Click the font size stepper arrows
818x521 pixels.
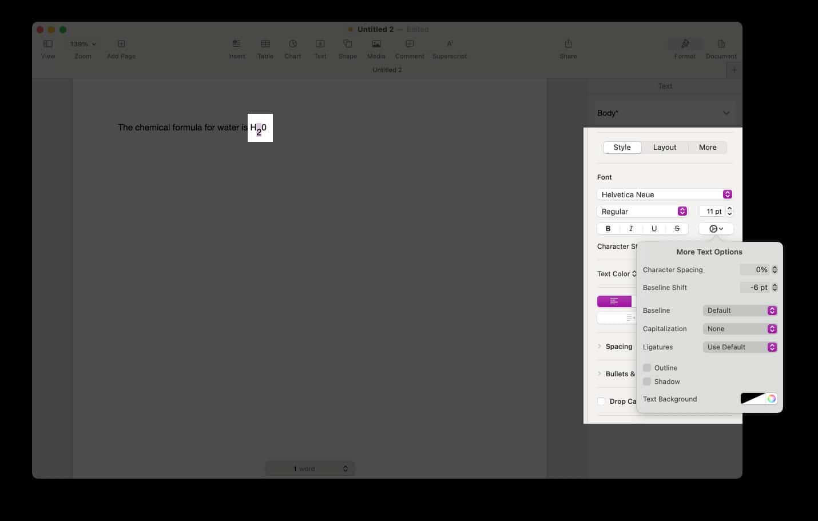[x=729, y=211]
